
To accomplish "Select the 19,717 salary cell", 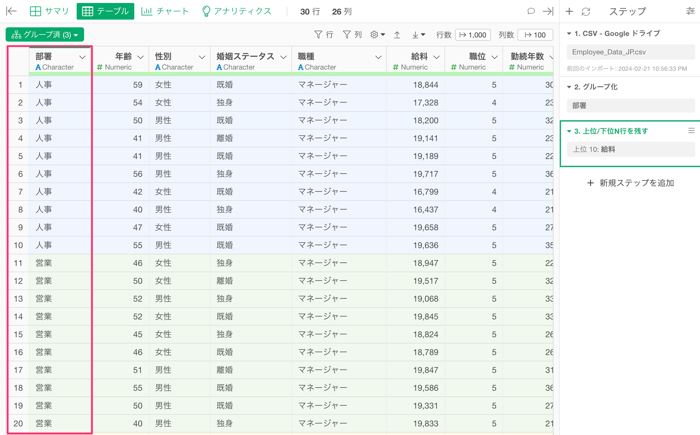I will pos(416,174).
